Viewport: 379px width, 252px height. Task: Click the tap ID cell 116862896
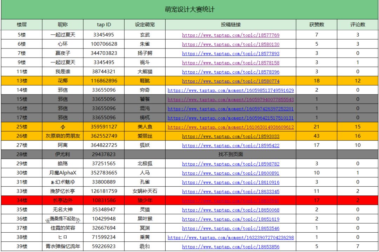(104, 81)
